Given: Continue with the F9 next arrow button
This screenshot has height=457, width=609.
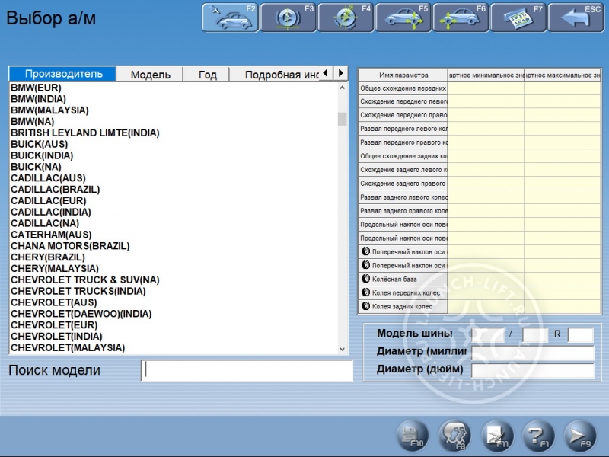Looking at the screenshot, I should click(x=580, y=436).
